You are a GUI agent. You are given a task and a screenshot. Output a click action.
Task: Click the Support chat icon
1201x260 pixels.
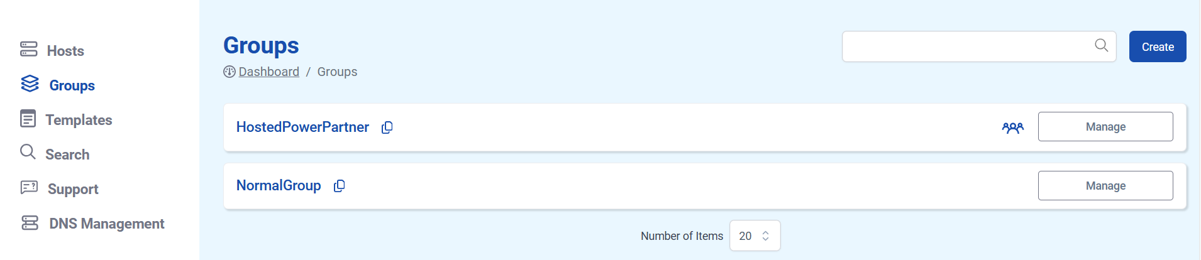tap(29, 187)
